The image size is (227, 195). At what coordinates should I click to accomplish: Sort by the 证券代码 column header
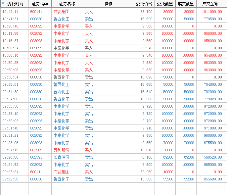coord(40,4)
